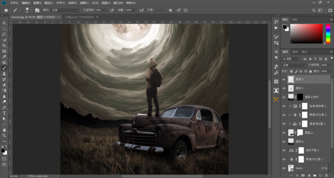Switch to the 通道 channels tab
Image resolution: width=334 pixels, height=178 pixels.
(x=295, y=52)
